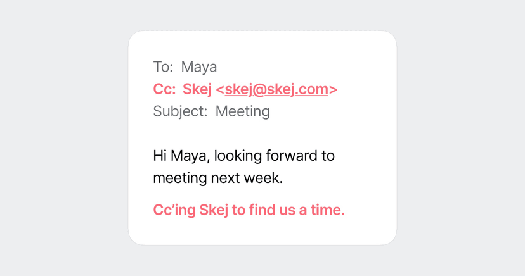The height and width of the screenshot is (276, 525).
Task: Select the subject text "Meeting"
Action: pyautogui.click(x=243, y=111)
